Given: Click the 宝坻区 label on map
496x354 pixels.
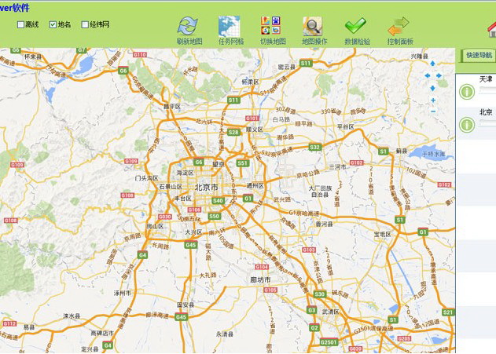Looking at the screenshot, I should pos(383,234).
